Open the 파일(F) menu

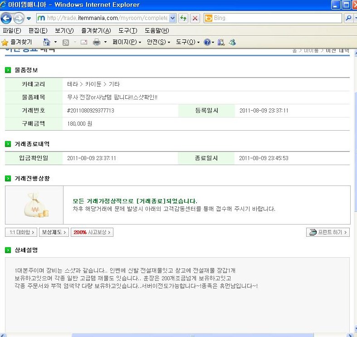click(x=12, y=30)
